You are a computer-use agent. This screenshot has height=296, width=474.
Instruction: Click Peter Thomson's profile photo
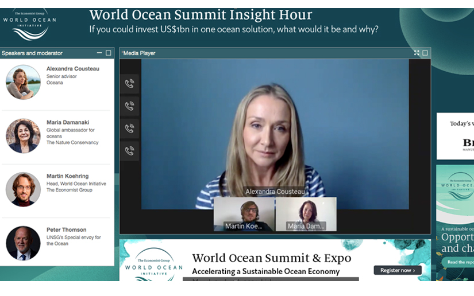pyautogui.click(x=24, y=243)
